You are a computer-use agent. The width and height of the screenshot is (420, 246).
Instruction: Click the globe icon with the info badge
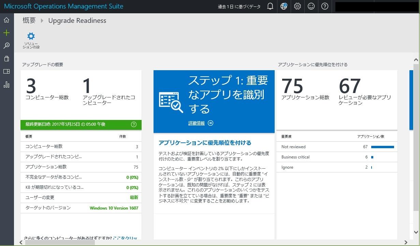click(x=284, y=6)
